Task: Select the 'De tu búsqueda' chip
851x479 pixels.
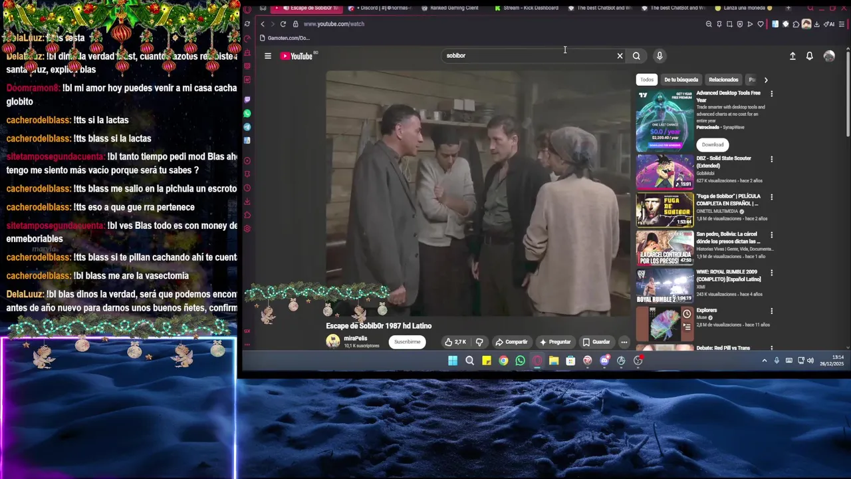Action: point(681,80)
